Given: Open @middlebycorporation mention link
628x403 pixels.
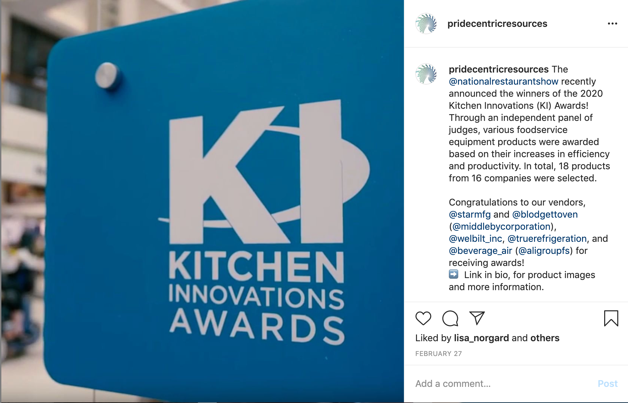Looking at the screenshot, I should [x=502, y=226].
